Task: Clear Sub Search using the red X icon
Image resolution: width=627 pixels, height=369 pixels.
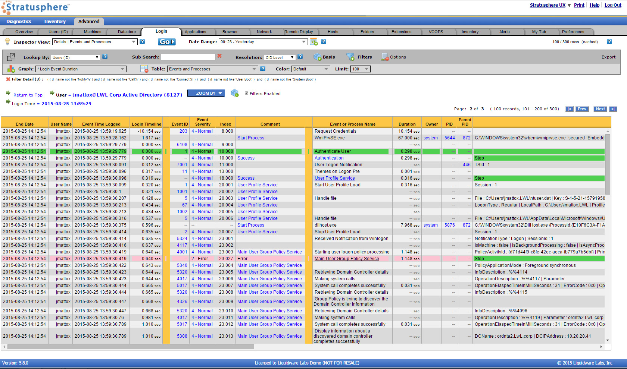Action: pyautogui.click(x=219, y=56)
